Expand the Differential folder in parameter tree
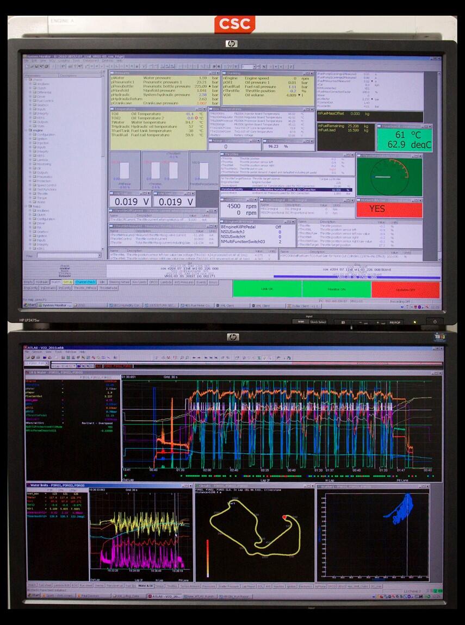Image resolution: width=465 pixels, height=625 pixels. click(30, 92)
